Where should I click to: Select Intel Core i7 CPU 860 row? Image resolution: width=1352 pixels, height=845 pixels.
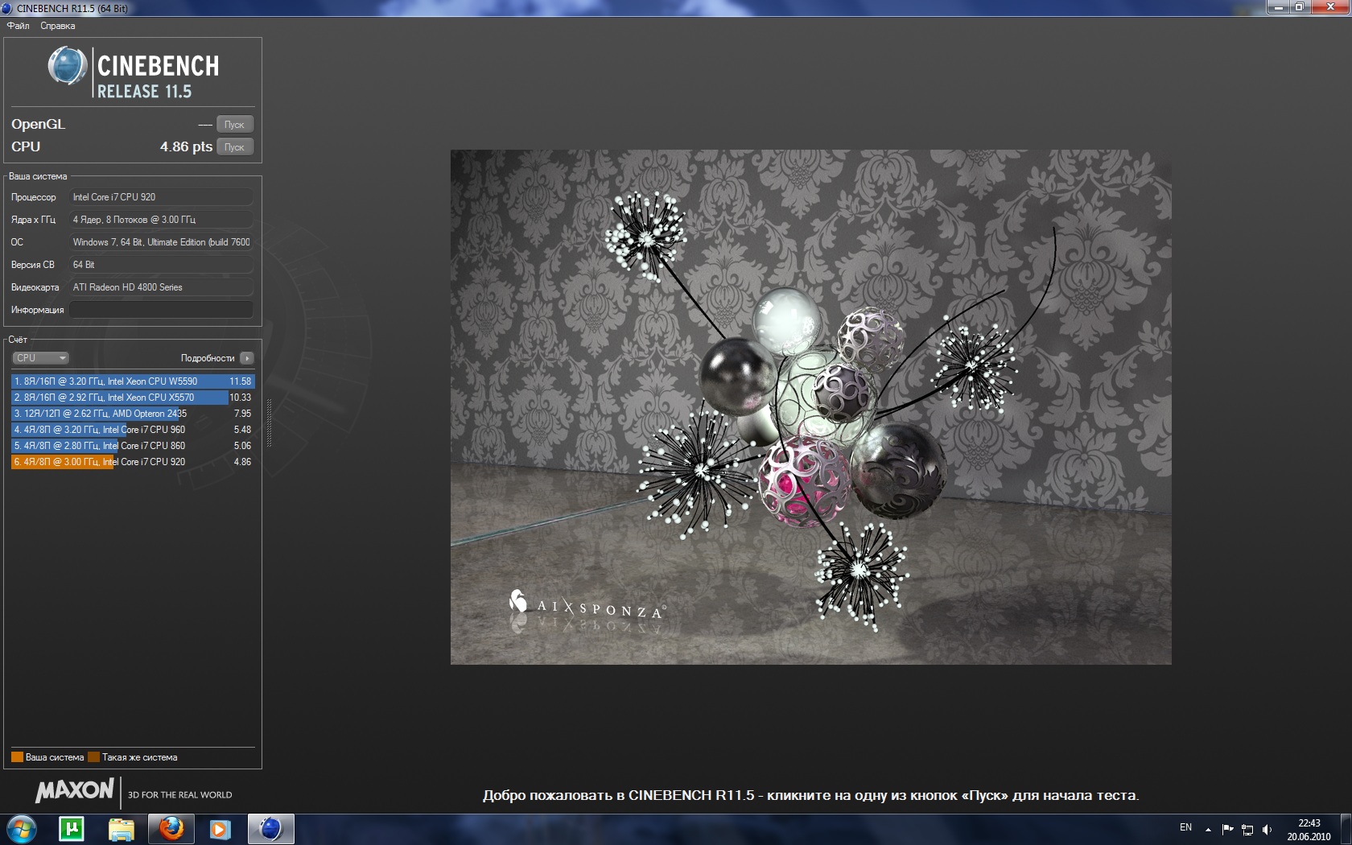pos(133,446)
